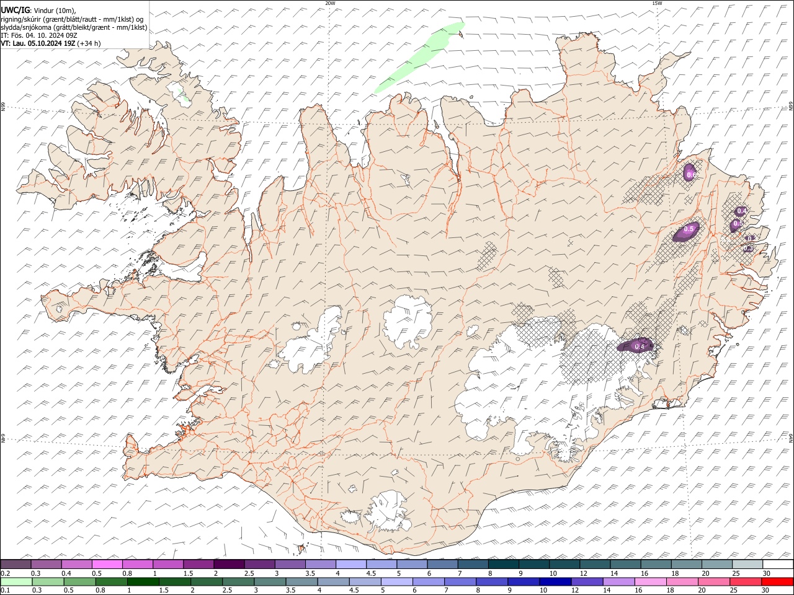Click the 0.6 snow contour label
794x595 pixels.
[x=691, y=175]
